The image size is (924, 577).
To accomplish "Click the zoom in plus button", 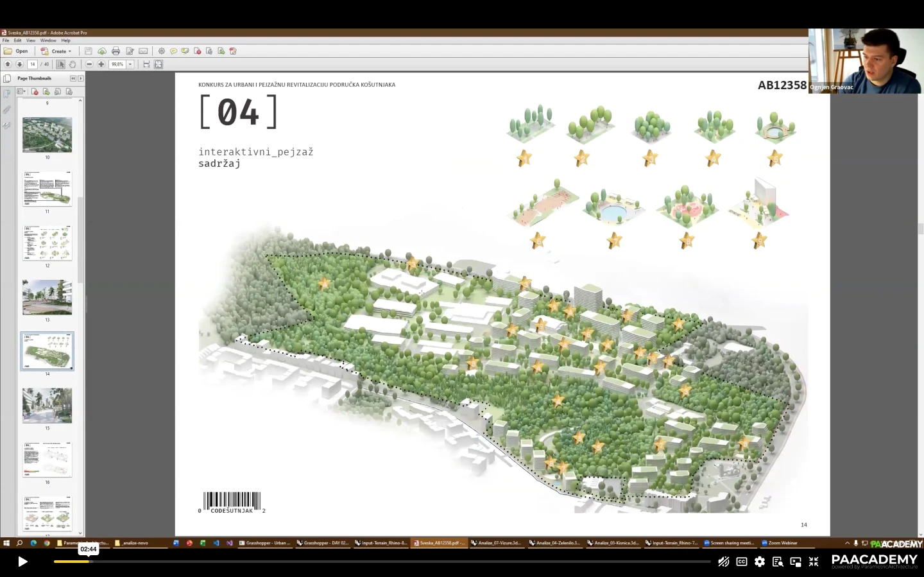I will pyautogui.click(x=101, y=64).
